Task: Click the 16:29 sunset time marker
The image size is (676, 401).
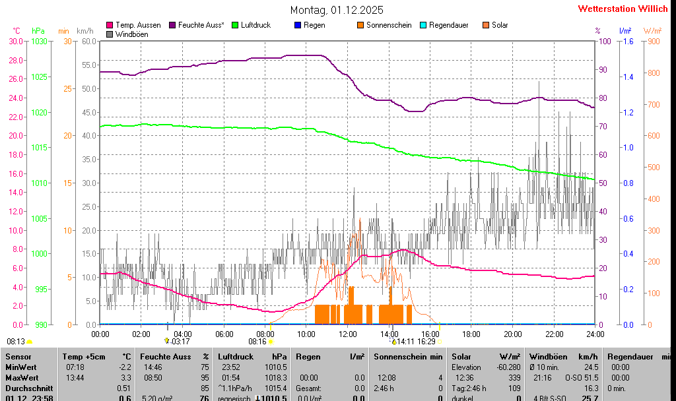Action: (426, 342)
